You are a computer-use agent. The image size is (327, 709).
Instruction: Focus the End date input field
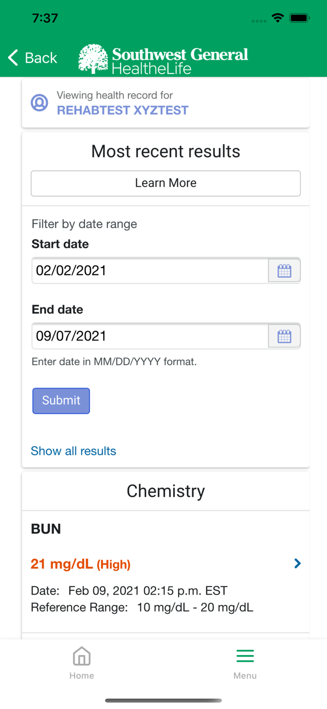[150, 337]
